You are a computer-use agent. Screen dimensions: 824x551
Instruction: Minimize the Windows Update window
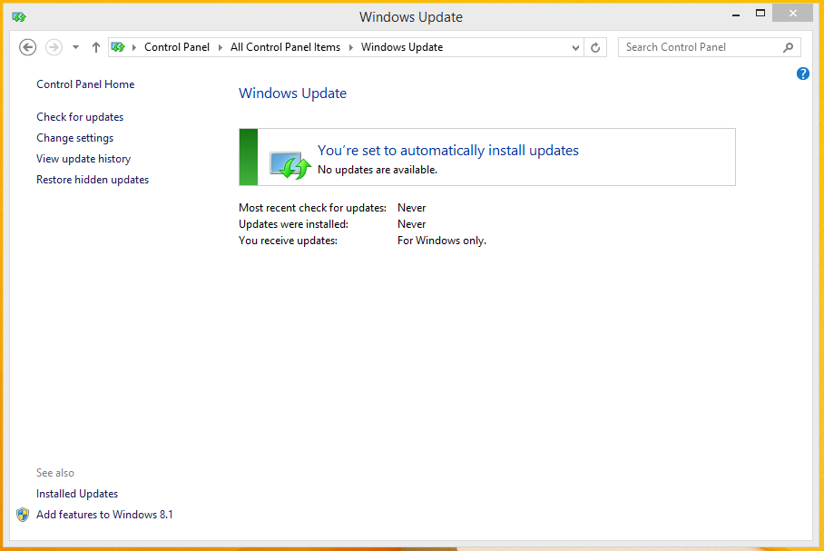[x=736, y=15]
